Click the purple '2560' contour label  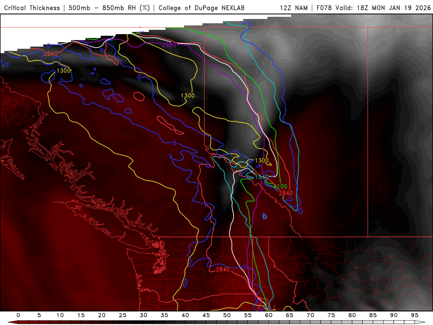pos(169,45)
